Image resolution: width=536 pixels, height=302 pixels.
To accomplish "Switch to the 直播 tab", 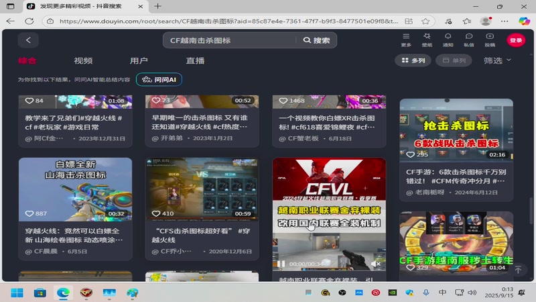I will tap(195, 60).
